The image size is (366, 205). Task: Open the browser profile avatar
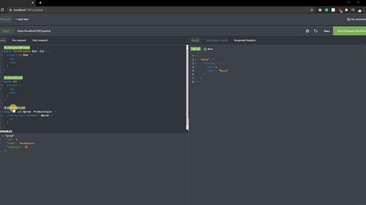pos(360,10)
